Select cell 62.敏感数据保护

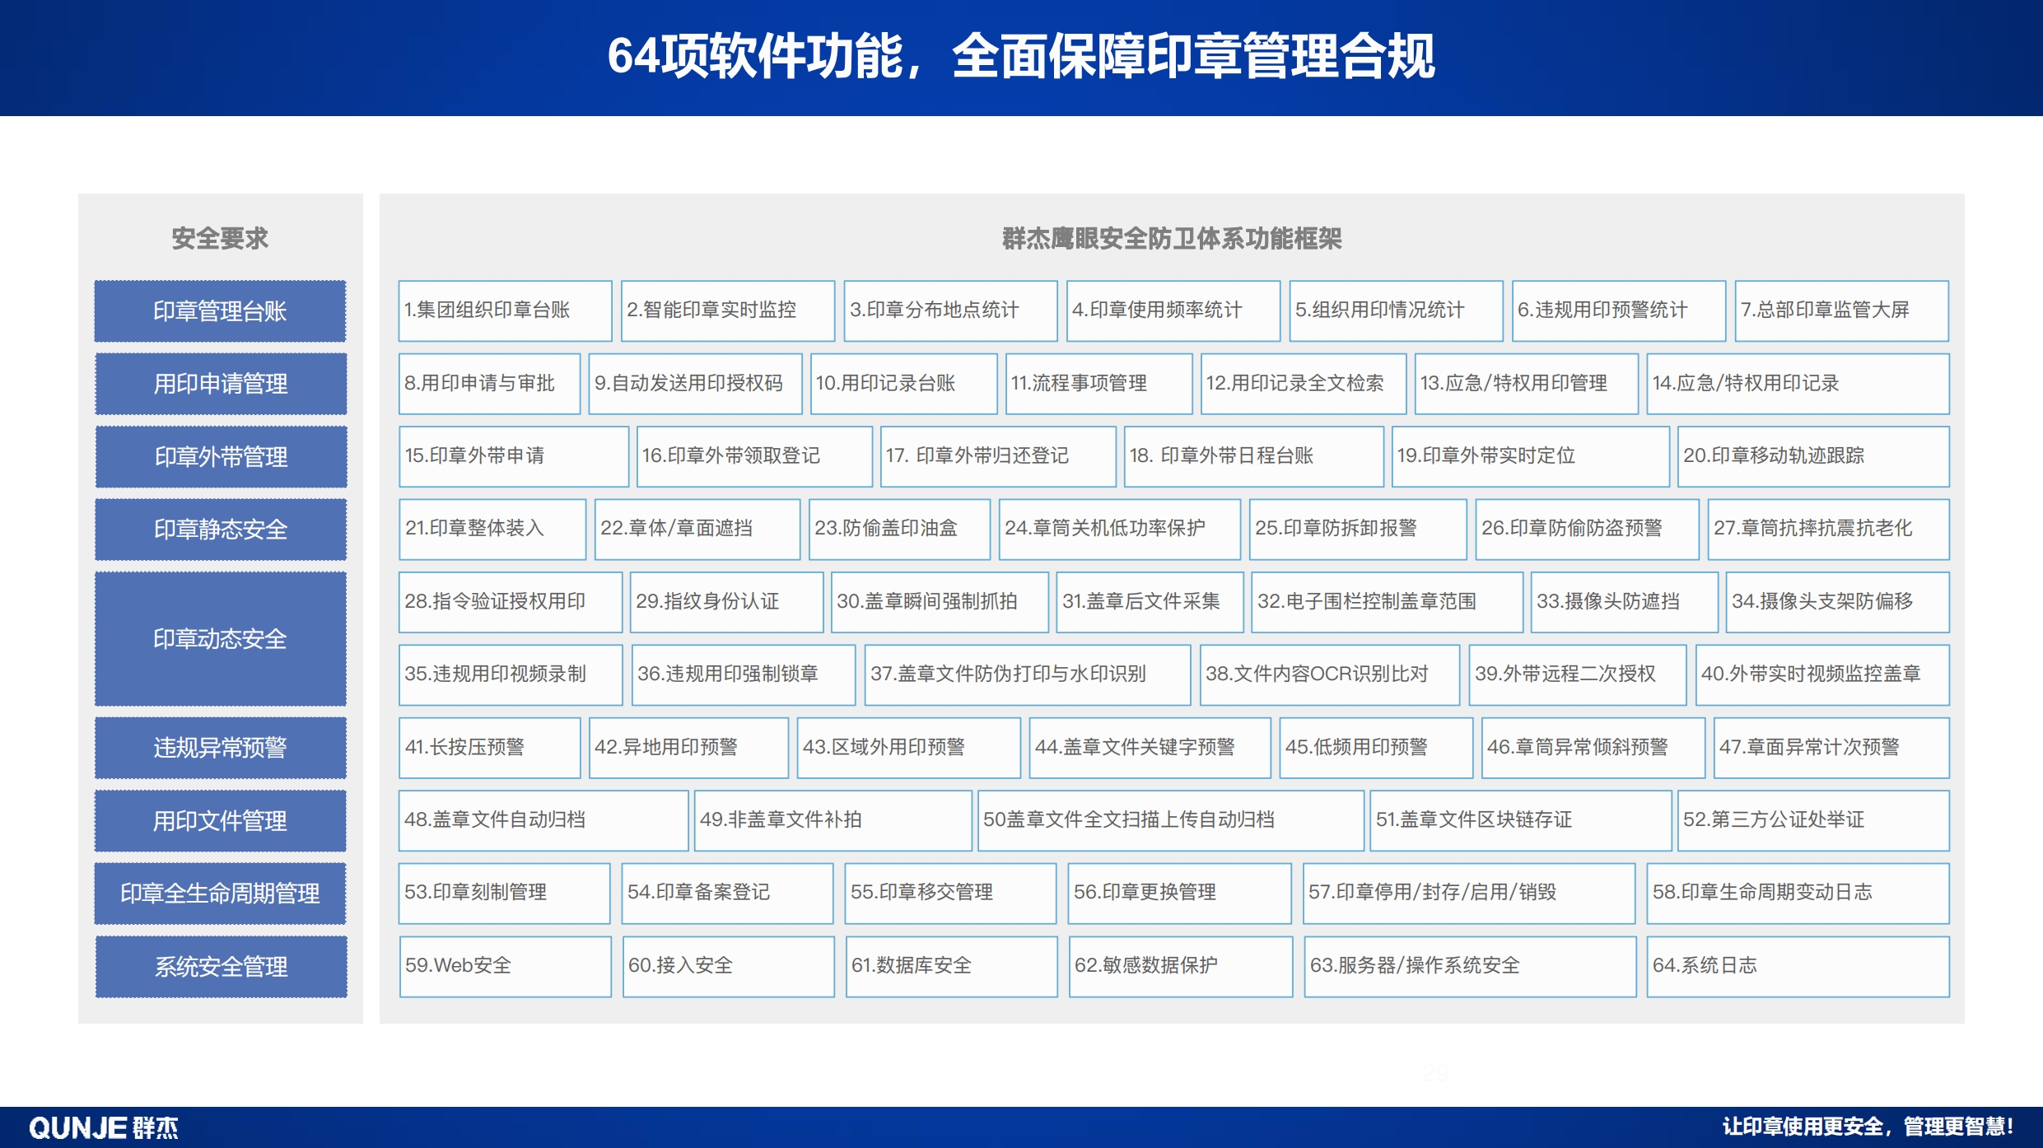pos(1180,967)
